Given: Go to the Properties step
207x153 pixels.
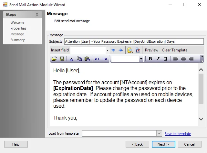Looking at the screenshot, I should [x=18, y=28].
